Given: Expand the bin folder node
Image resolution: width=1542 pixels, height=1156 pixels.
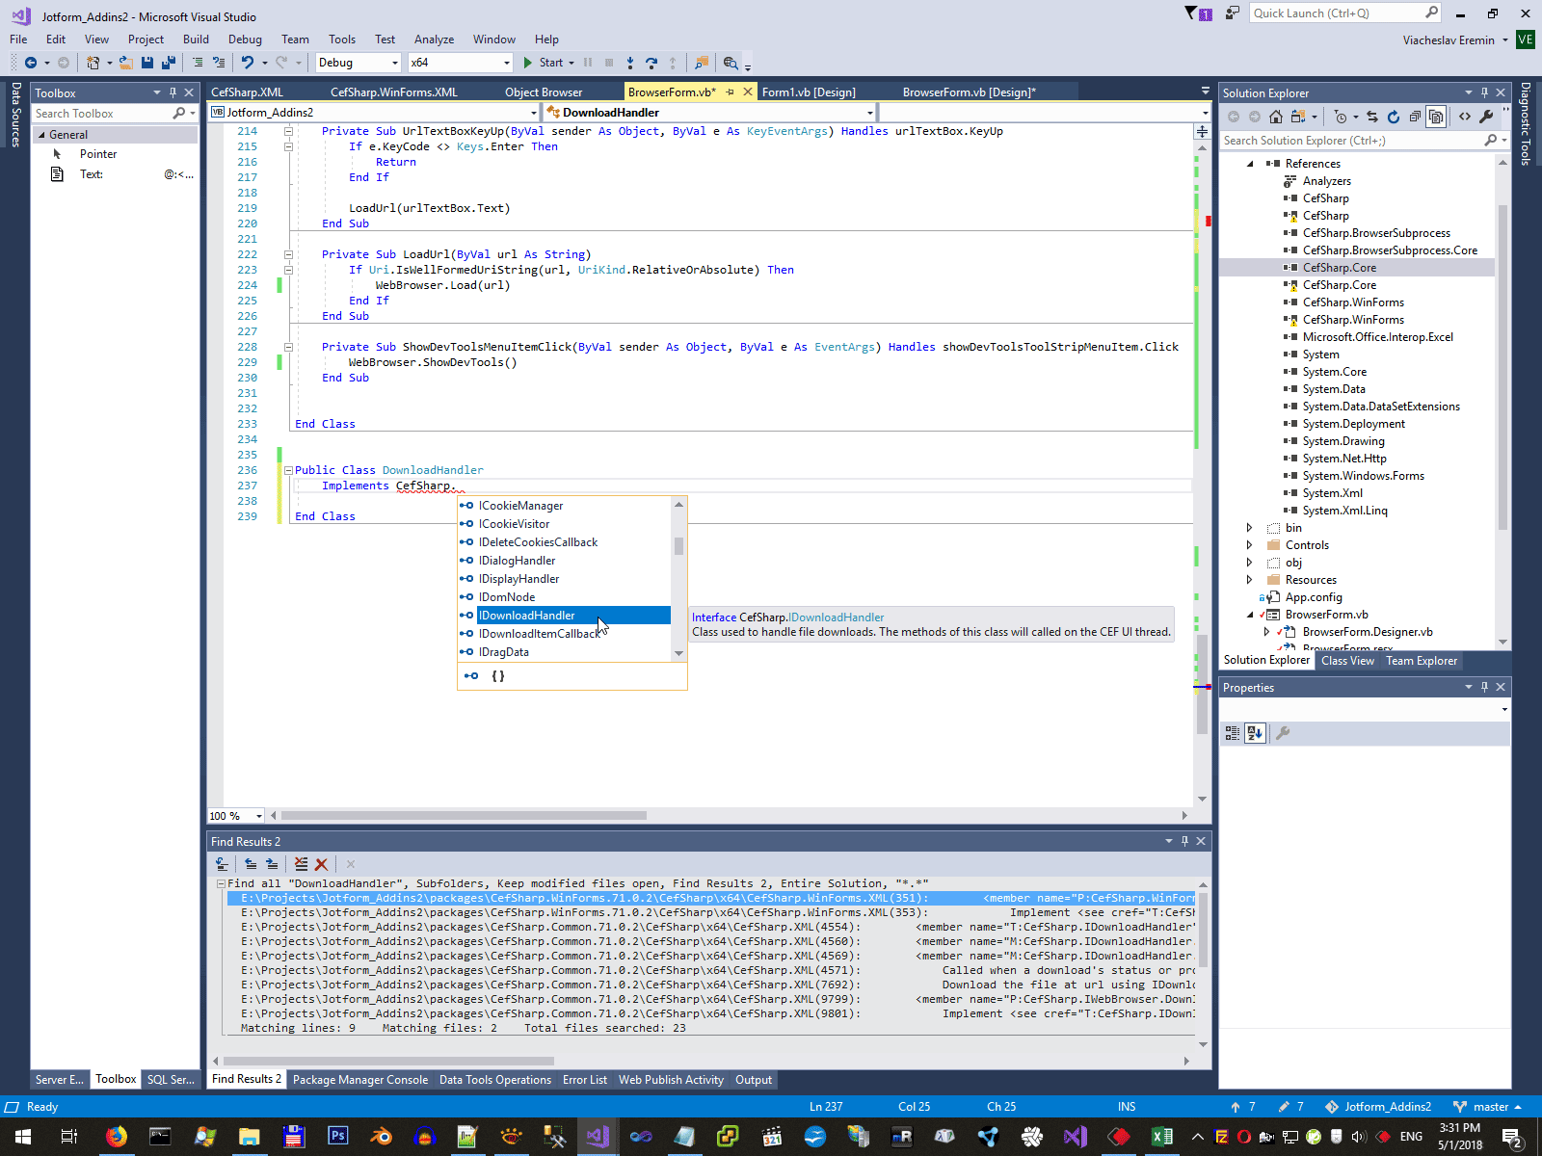Looking at the screenshot, I should point(1250,528).
